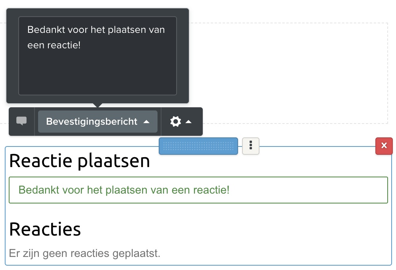Open the Bevestigingsbericht dropdown

pyautogui.click(x=92, y=122)
